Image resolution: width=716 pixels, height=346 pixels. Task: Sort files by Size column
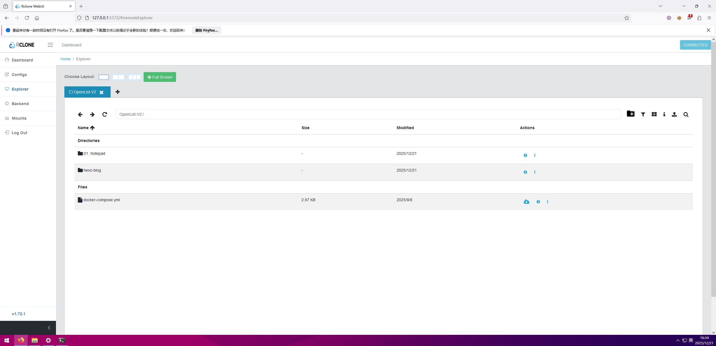305,128
